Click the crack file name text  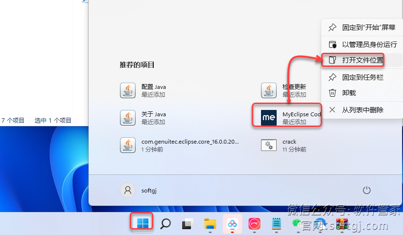click(289, 142)
